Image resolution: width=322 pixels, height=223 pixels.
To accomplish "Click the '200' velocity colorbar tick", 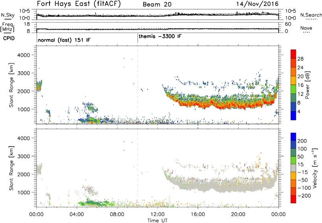I will (x=302, y=141).
